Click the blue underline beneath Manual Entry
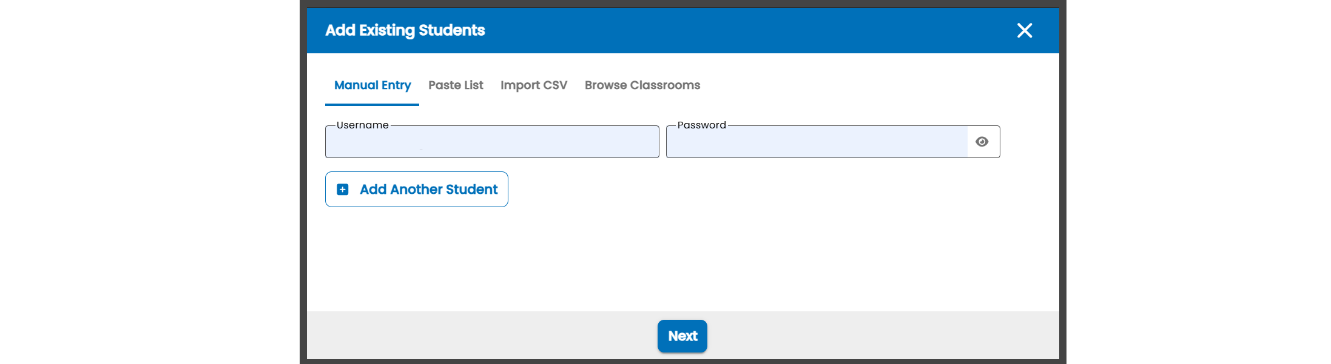Image resolution: width=1331 pixels, height=364 pixels. (x=372, y=105)
